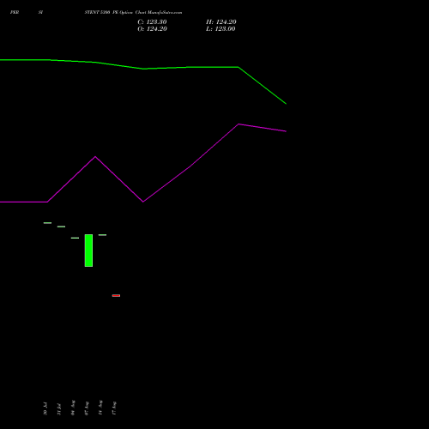Click the small candle above 30 Jul

[47, 223]
